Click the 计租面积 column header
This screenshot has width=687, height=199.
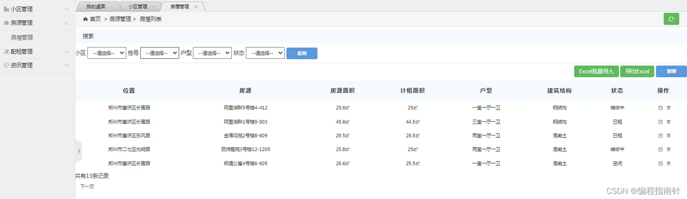point(412,90)
